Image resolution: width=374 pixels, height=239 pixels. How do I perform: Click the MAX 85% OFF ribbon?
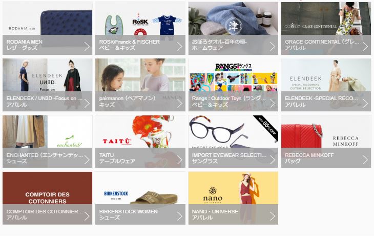(266, 128)
